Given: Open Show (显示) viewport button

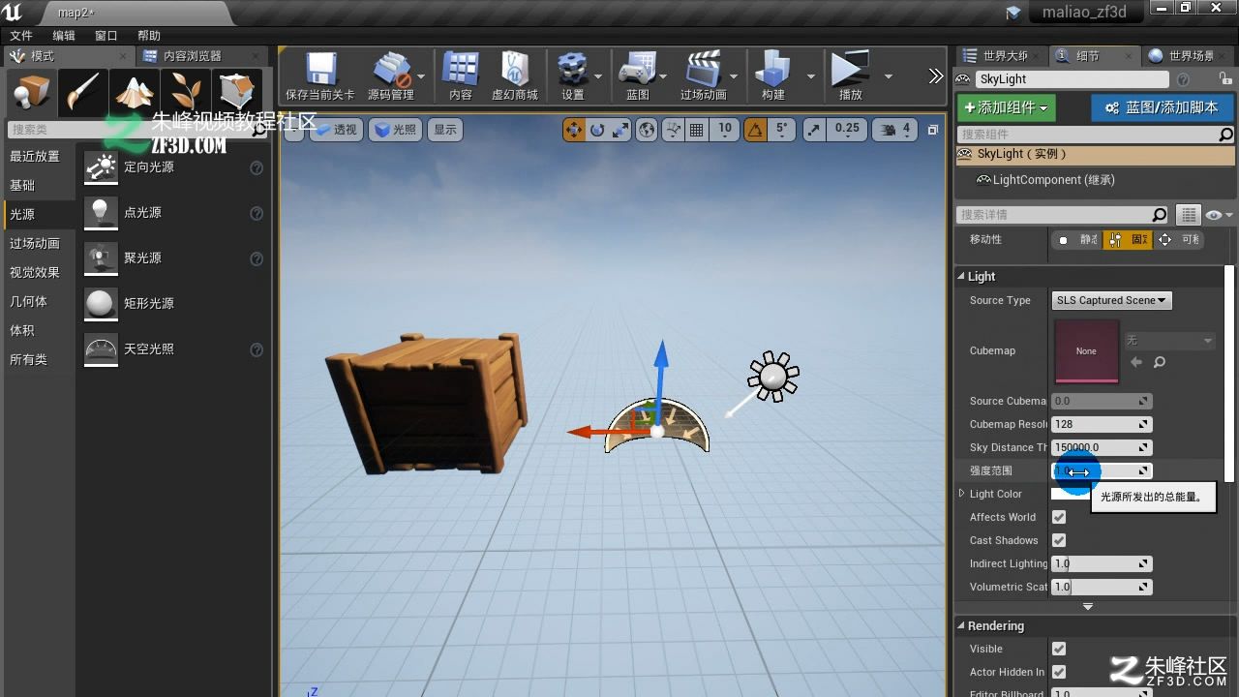Looking at the screenshot, I should pyautogui.click(x=445, y=130).
